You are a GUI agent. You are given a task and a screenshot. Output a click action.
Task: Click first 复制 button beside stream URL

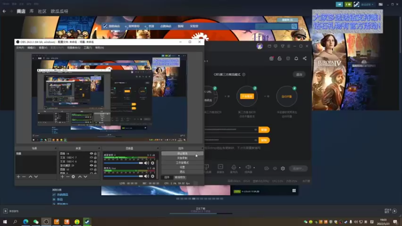pos(264,130)
